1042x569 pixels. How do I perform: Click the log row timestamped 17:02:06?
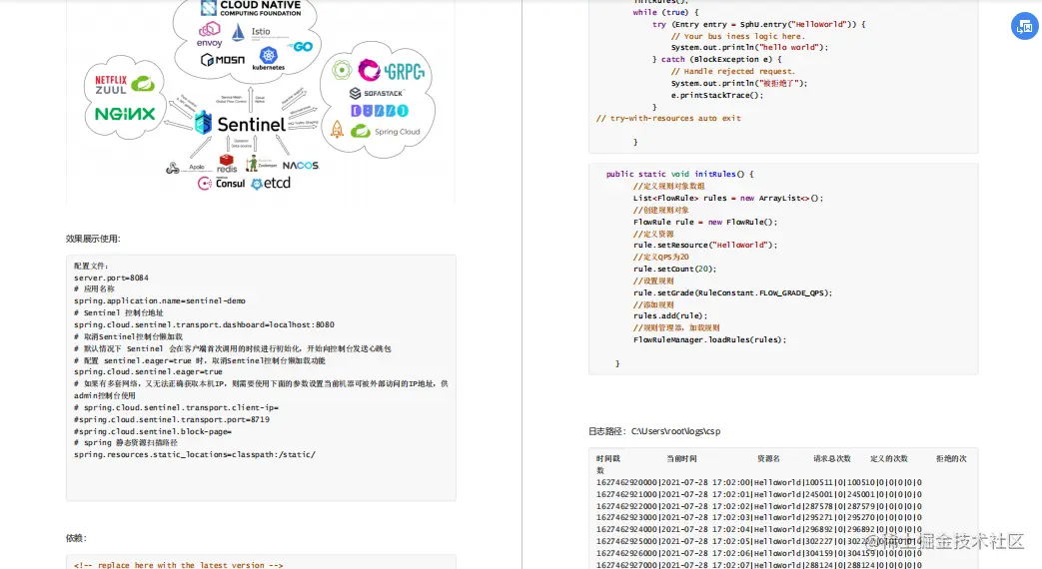759,554
